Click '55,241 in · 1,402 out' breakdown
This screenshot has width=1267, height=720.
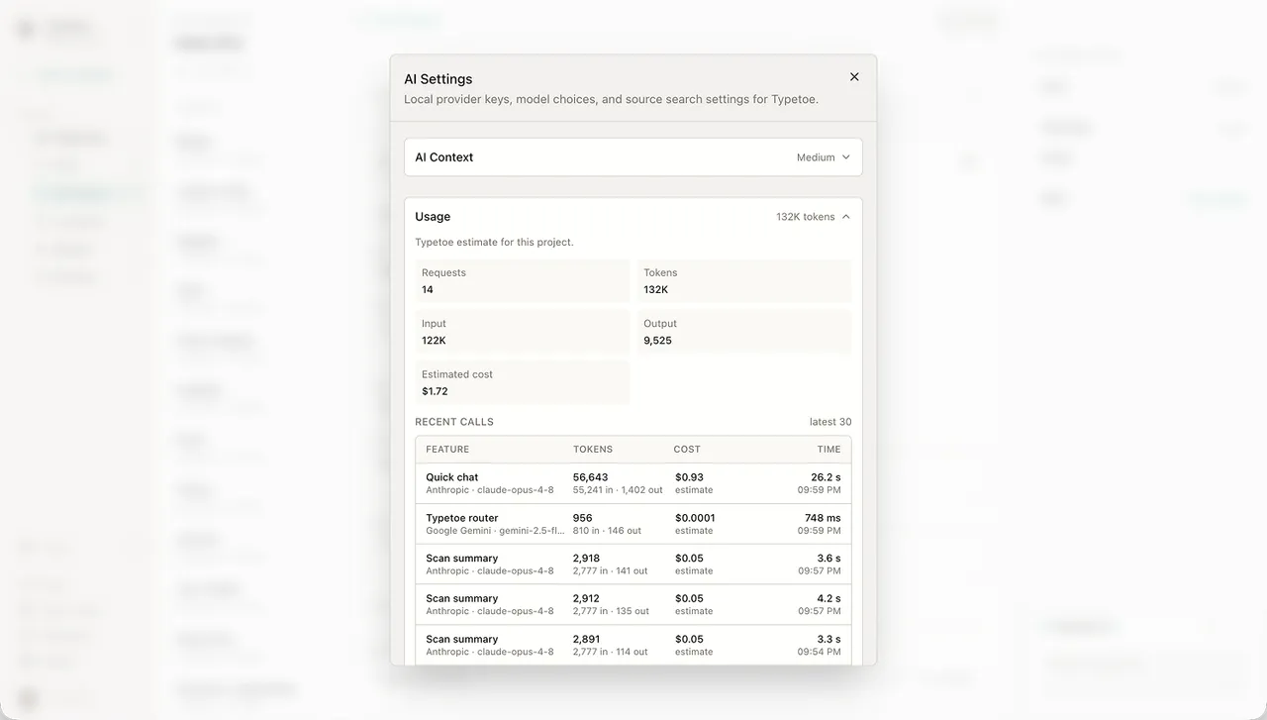[x=618, y=490]
